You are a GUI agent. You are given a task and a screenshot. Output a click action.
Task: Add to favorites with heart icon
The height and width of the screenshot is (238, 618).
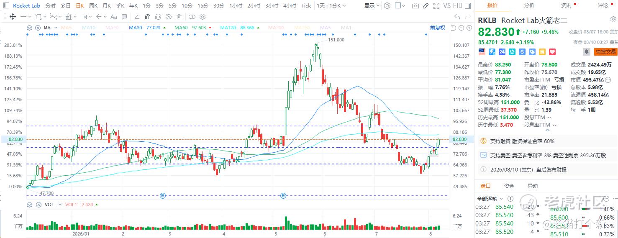552,52
